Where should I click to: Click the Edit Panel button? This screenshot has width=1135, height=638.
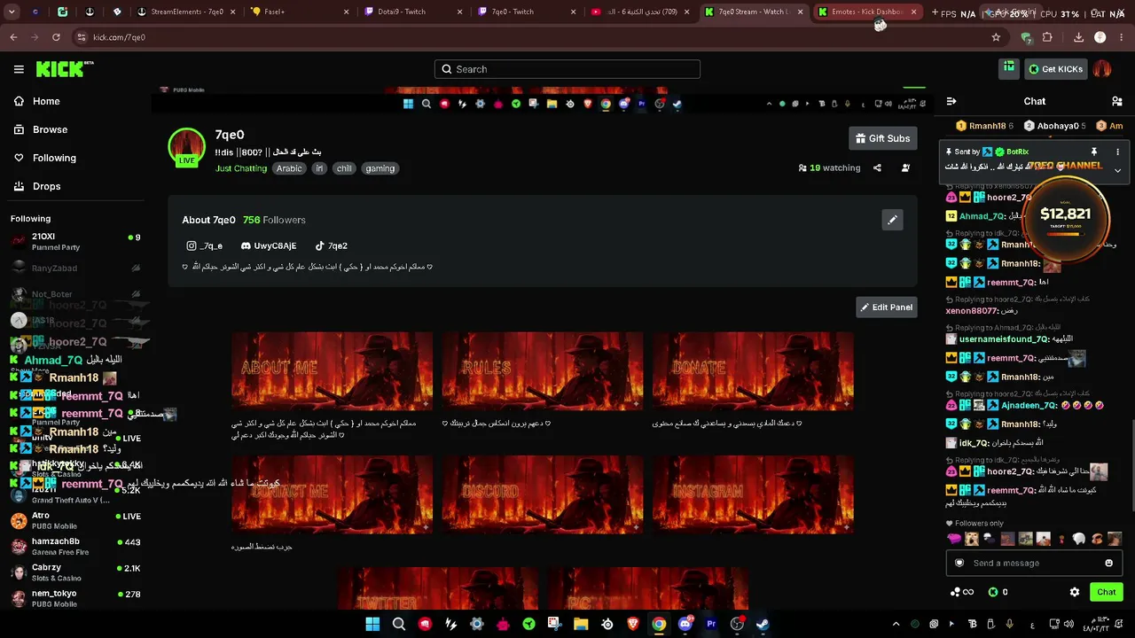coord(886,307)
